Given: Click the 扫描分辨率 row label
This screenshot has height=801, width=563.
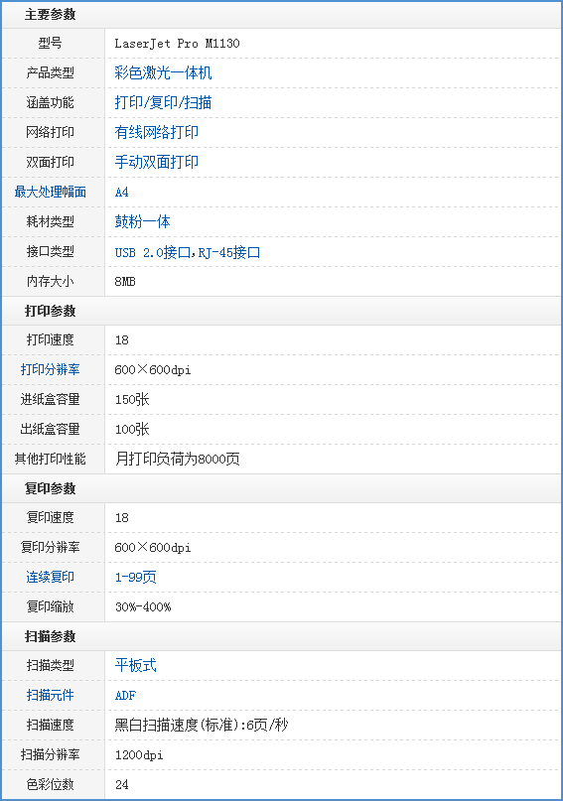Looking at the screenshot, I should [50, 754].
